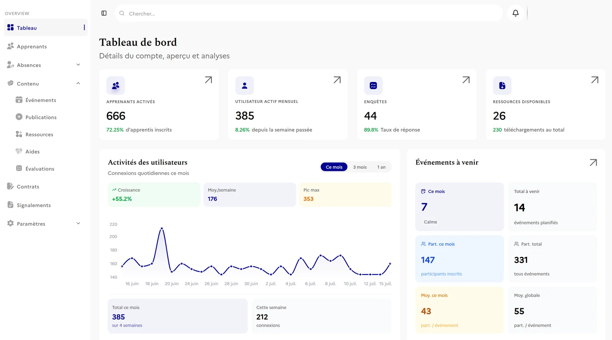Switch chart period to 1 an
This screenshot has width=612, height=340.
click(381, 167)
